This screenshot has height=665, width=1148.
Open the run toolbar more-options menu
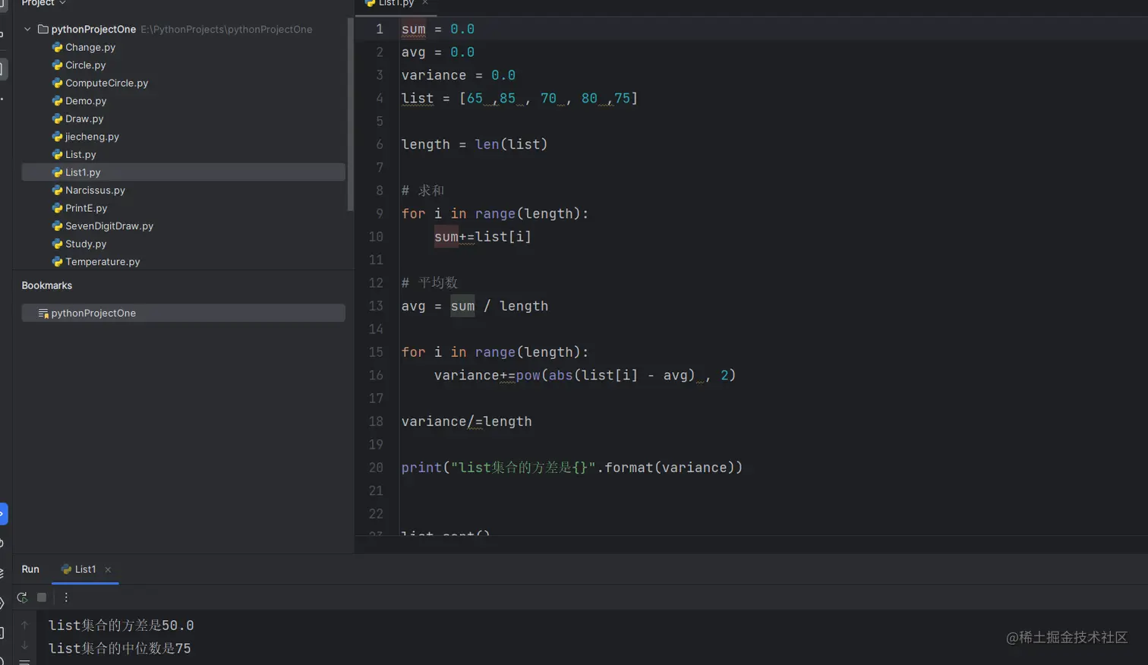point(66,597)
